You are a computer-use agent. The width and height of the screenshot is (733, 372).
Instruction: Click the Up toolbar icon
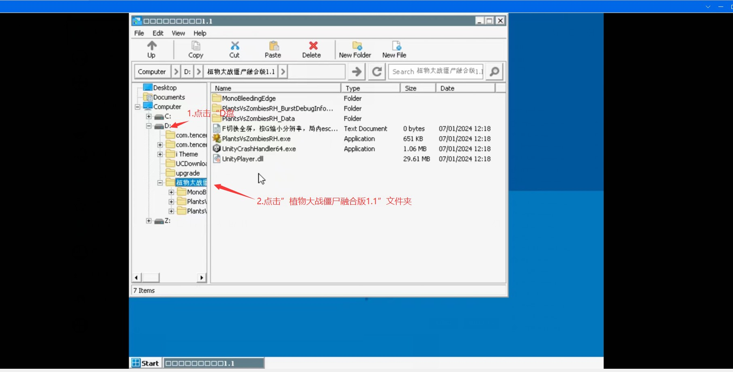tap(152, 45)
